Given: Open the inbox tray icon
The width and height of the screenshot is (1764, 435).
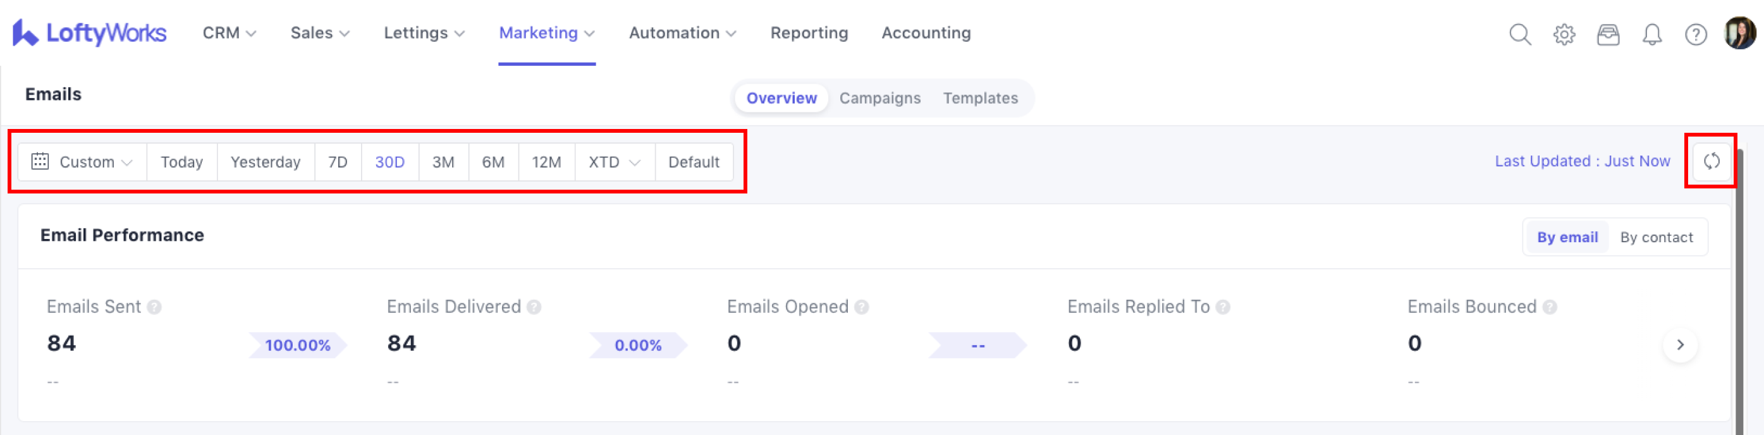Looking at the screenshot, I should click(1607, 34).
